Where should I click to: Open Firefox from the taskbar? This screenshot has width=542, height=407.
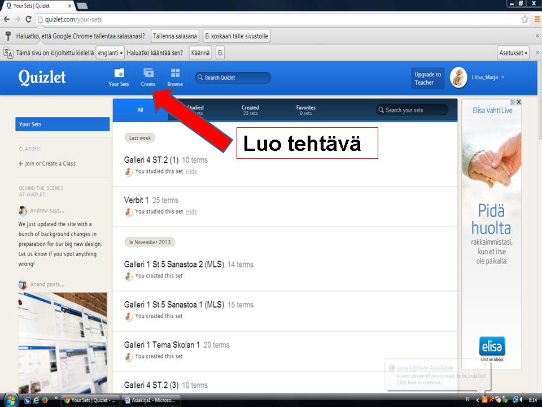coord(45,400)
